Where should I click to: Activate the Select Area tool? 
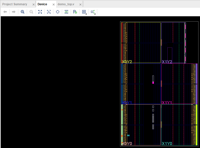click(49, 12)
